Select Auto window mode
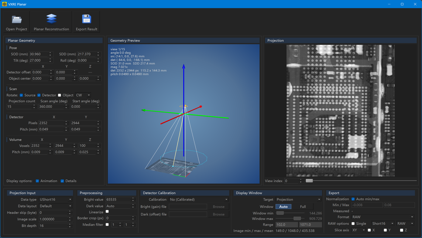The image size is (422, 238). click(283, 207)
